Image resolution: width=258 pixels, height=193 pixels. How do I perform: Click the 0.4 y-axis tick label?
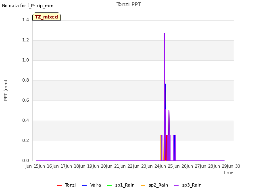point(25,121)
